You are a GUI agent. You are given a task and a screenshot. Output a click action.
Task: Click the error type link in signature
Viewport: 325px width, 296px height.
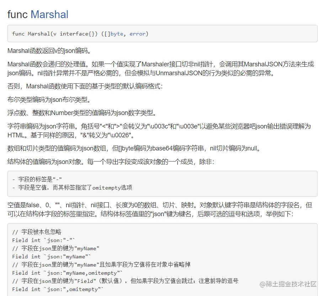point(137,34)
